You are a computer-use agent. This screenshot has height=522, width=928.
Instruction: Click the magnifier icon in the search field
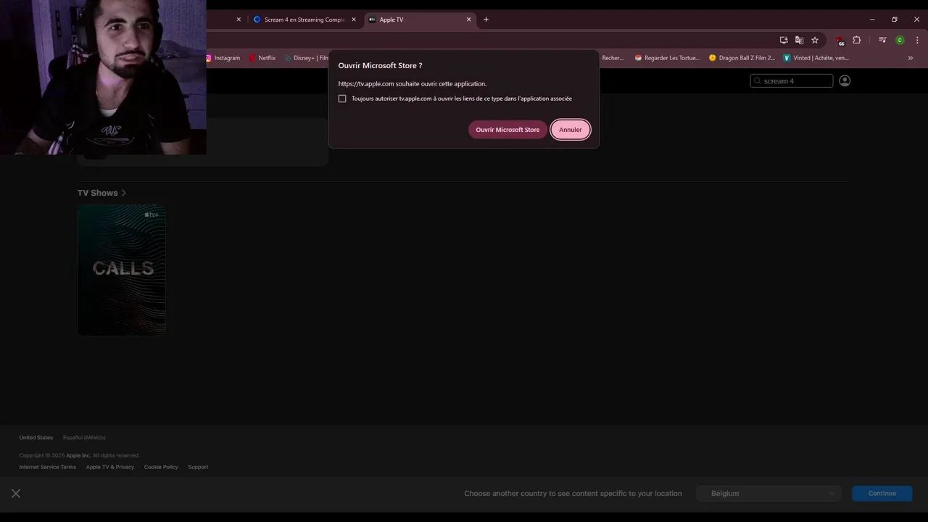point(758,81)
